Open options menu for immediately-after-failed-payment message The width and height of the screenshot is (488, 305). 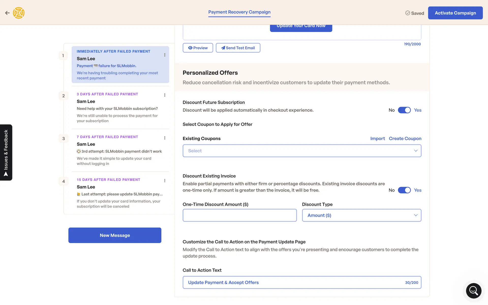(x=165, y=55)
